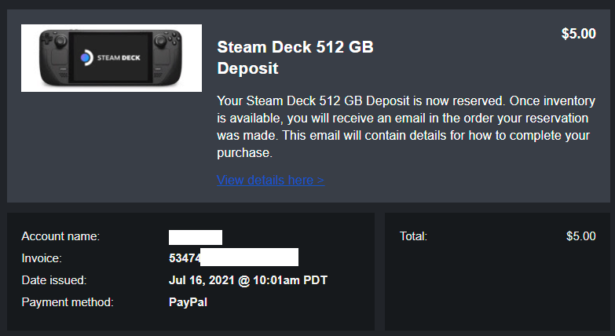Viewport: 615px width, 336px height.
Task: Click the Date issued label
Action: 53,279
